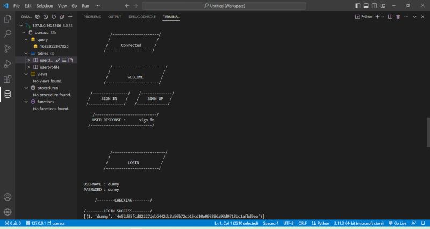Screen dimensions: 430x229
Task: Close the terminal panel
Action: [x=422, y=17]
